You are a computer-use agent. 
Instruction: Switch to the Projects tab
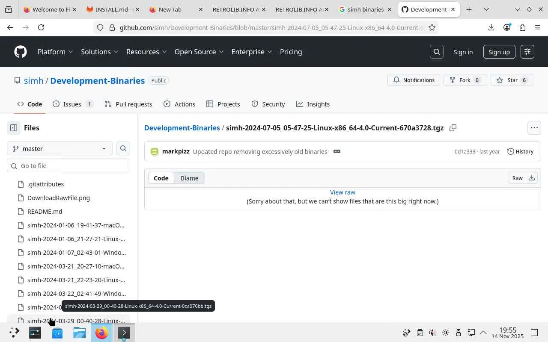[x=223, y=104]
